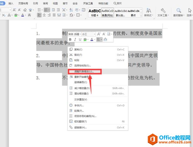
Task: Open the 新样式 new style tool
Action: point(149,13)
